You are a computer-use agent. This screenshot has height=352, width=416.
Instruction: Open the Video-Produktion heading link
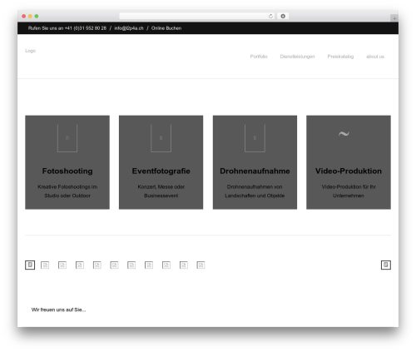click(x=349, y=171)
